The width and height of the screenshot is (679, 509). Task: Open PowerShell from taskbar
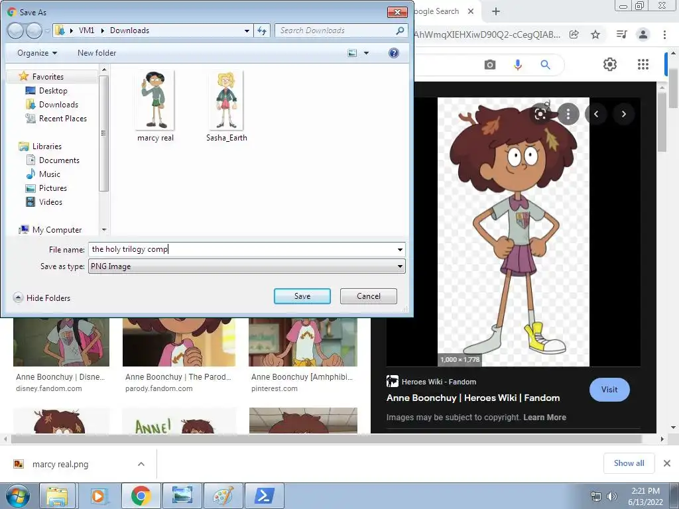[265, 496]
